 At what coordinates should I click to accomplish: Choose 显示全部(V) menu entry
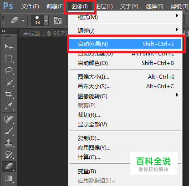click(125, 125)
